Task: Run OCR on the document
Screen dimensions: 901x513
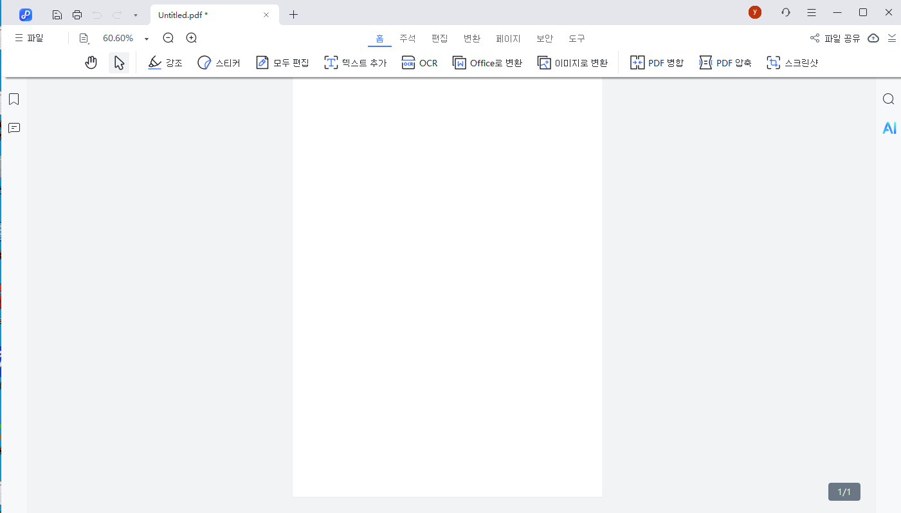Action: pyautogui.click(x=419, y=62)
